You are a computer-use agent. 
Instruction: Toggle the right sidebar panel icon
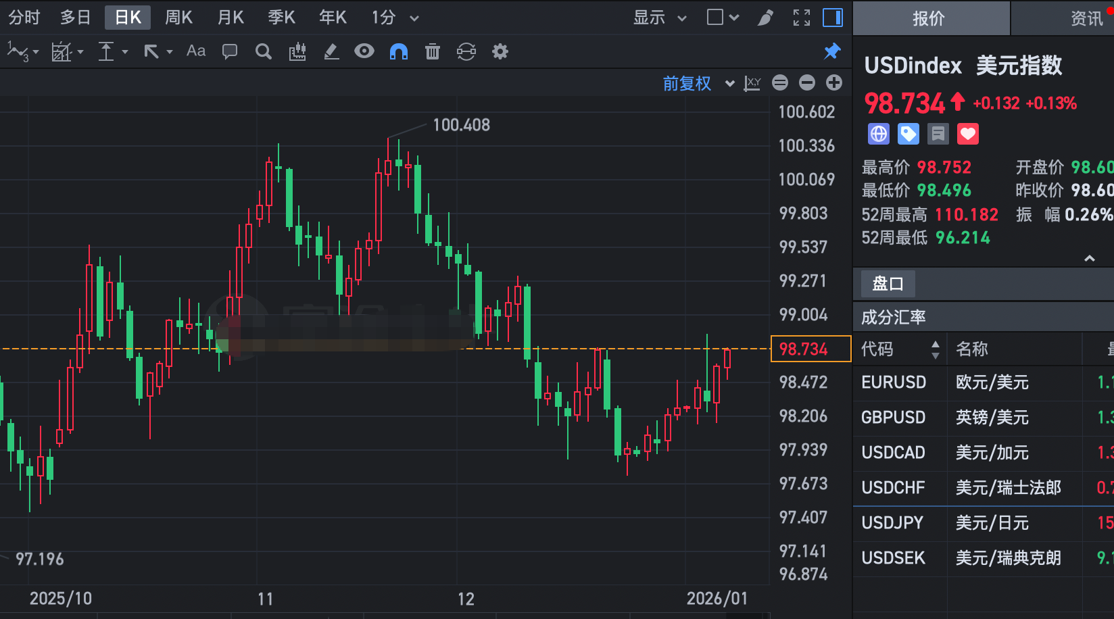(x=832, y=18)
